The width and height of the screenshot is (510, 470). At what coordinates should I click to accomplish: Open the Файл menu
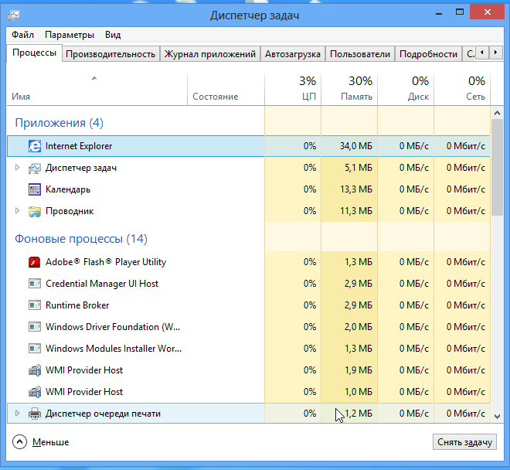22,35
